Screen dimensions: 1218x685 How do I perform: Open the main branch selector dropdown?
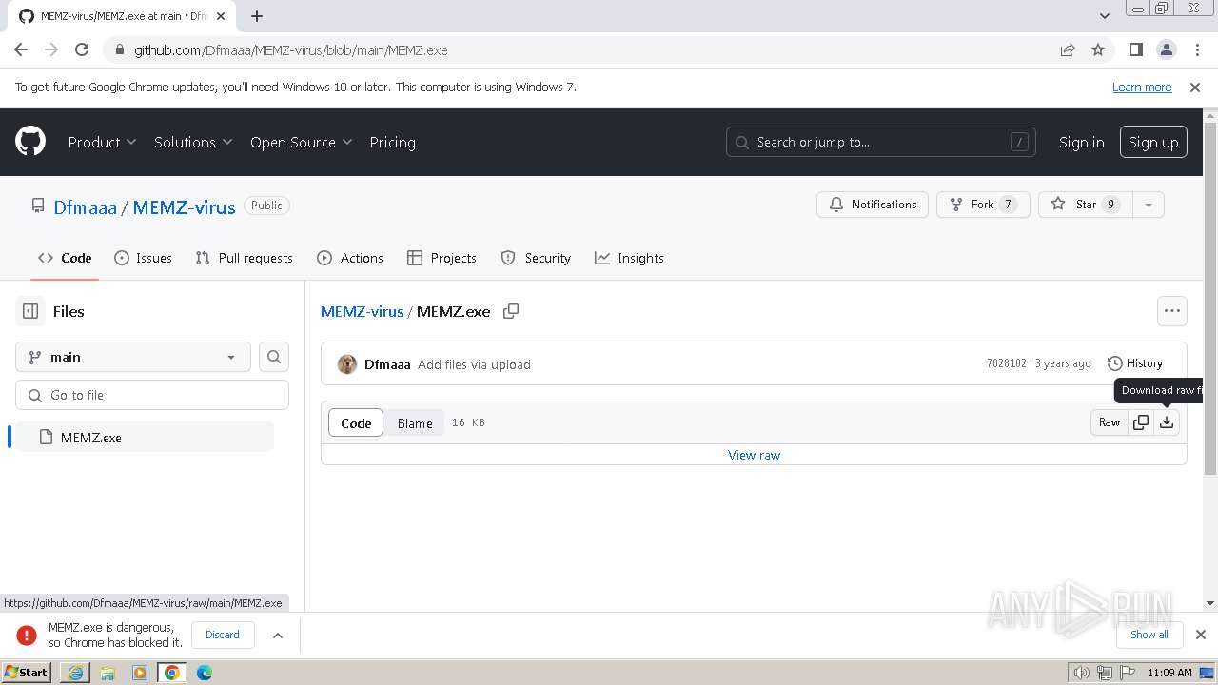coord(133,357)
